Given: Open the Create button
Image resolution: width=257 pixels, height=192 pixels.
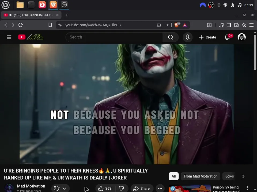Looking at the screenshot, I should 207,37.
